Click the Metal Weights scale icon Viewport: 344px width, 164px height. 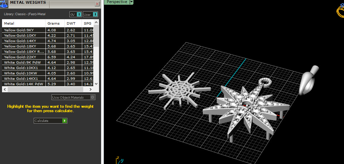pos(4,4)
